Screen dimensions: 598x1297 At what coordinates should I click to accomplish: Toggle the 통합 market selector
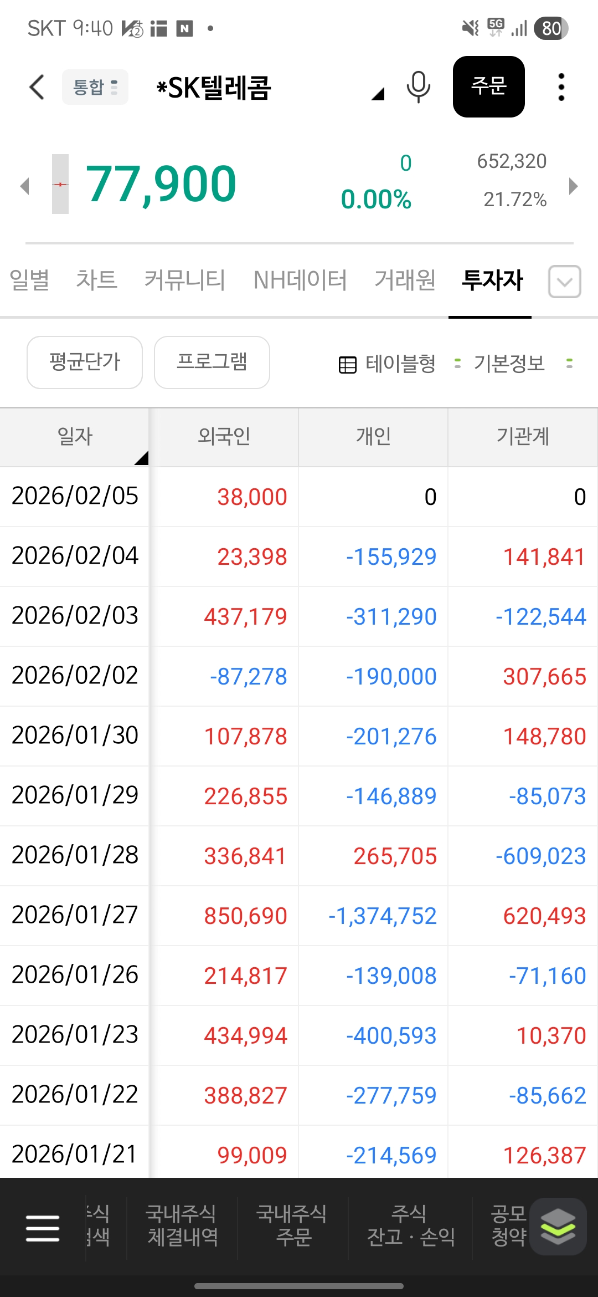pos(95,87)
